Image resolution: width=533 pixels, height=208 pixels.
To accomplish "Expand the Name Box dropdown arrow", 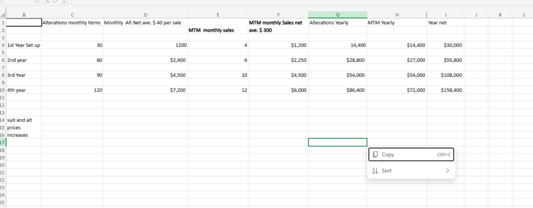I will 37,2.
